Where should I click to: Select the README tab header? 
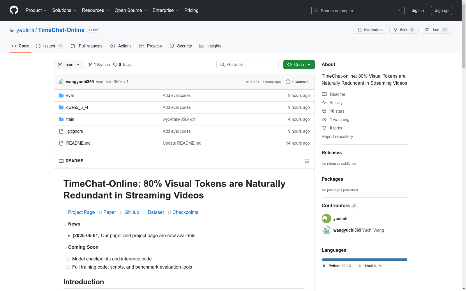71,161
